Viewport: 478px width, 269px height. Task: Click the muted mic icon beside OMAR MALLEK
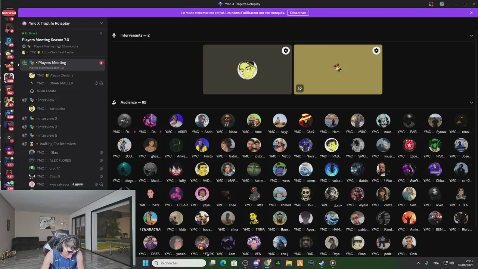point(96,83)
